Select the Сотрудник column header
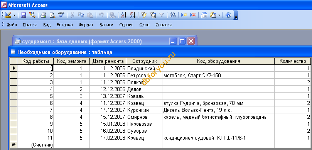 144,61
